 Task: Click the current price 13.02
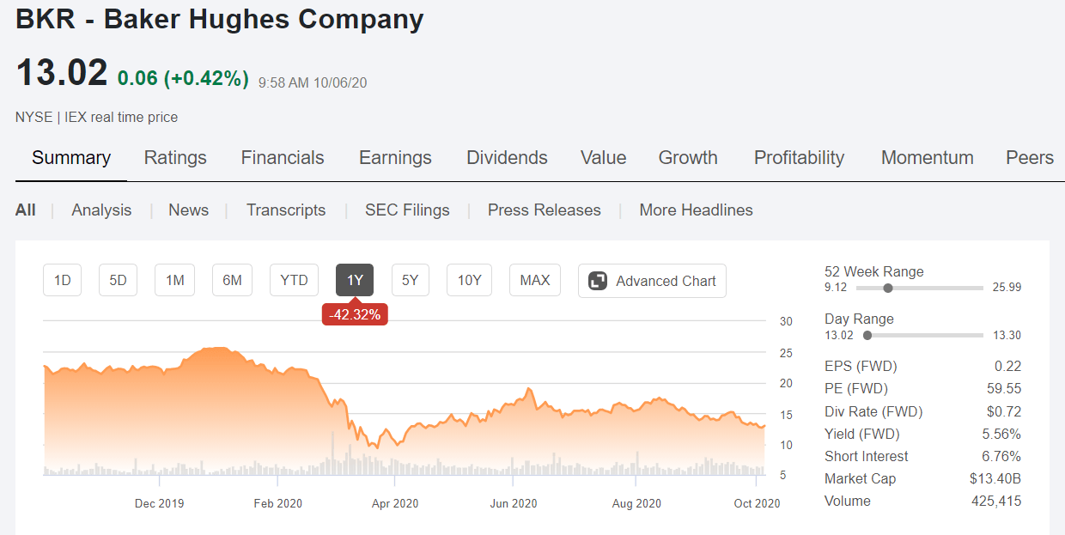coord(62,72)
